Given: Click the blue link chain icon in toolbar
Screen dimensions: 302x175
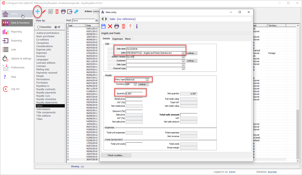Looking at the screenshot, I should coord(76,12).
